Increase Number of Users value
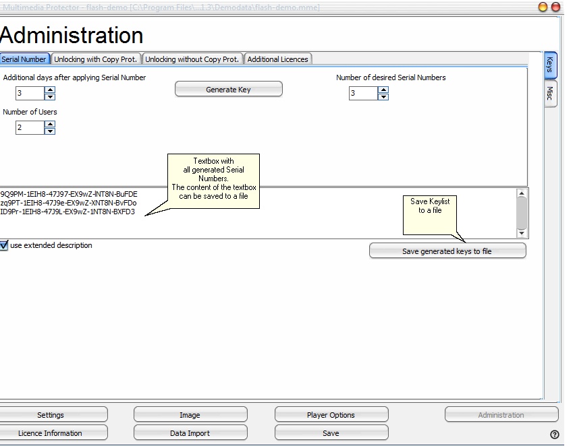Image resolution: width=575 pixels, height=446 pixels. click(x=49, y=124)
